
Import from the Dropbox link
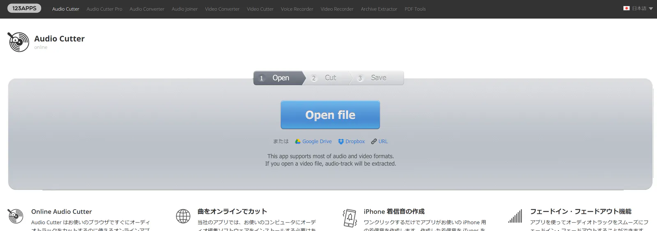point(355,141)
